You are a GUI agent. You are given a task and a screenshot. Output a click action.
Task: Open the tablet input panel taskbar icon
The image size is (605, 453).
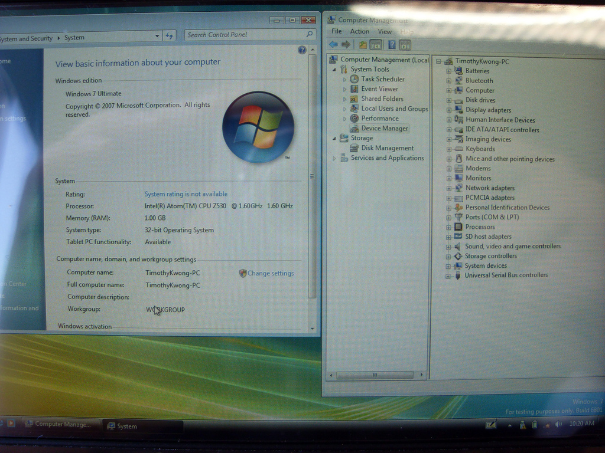pos(490,424)
